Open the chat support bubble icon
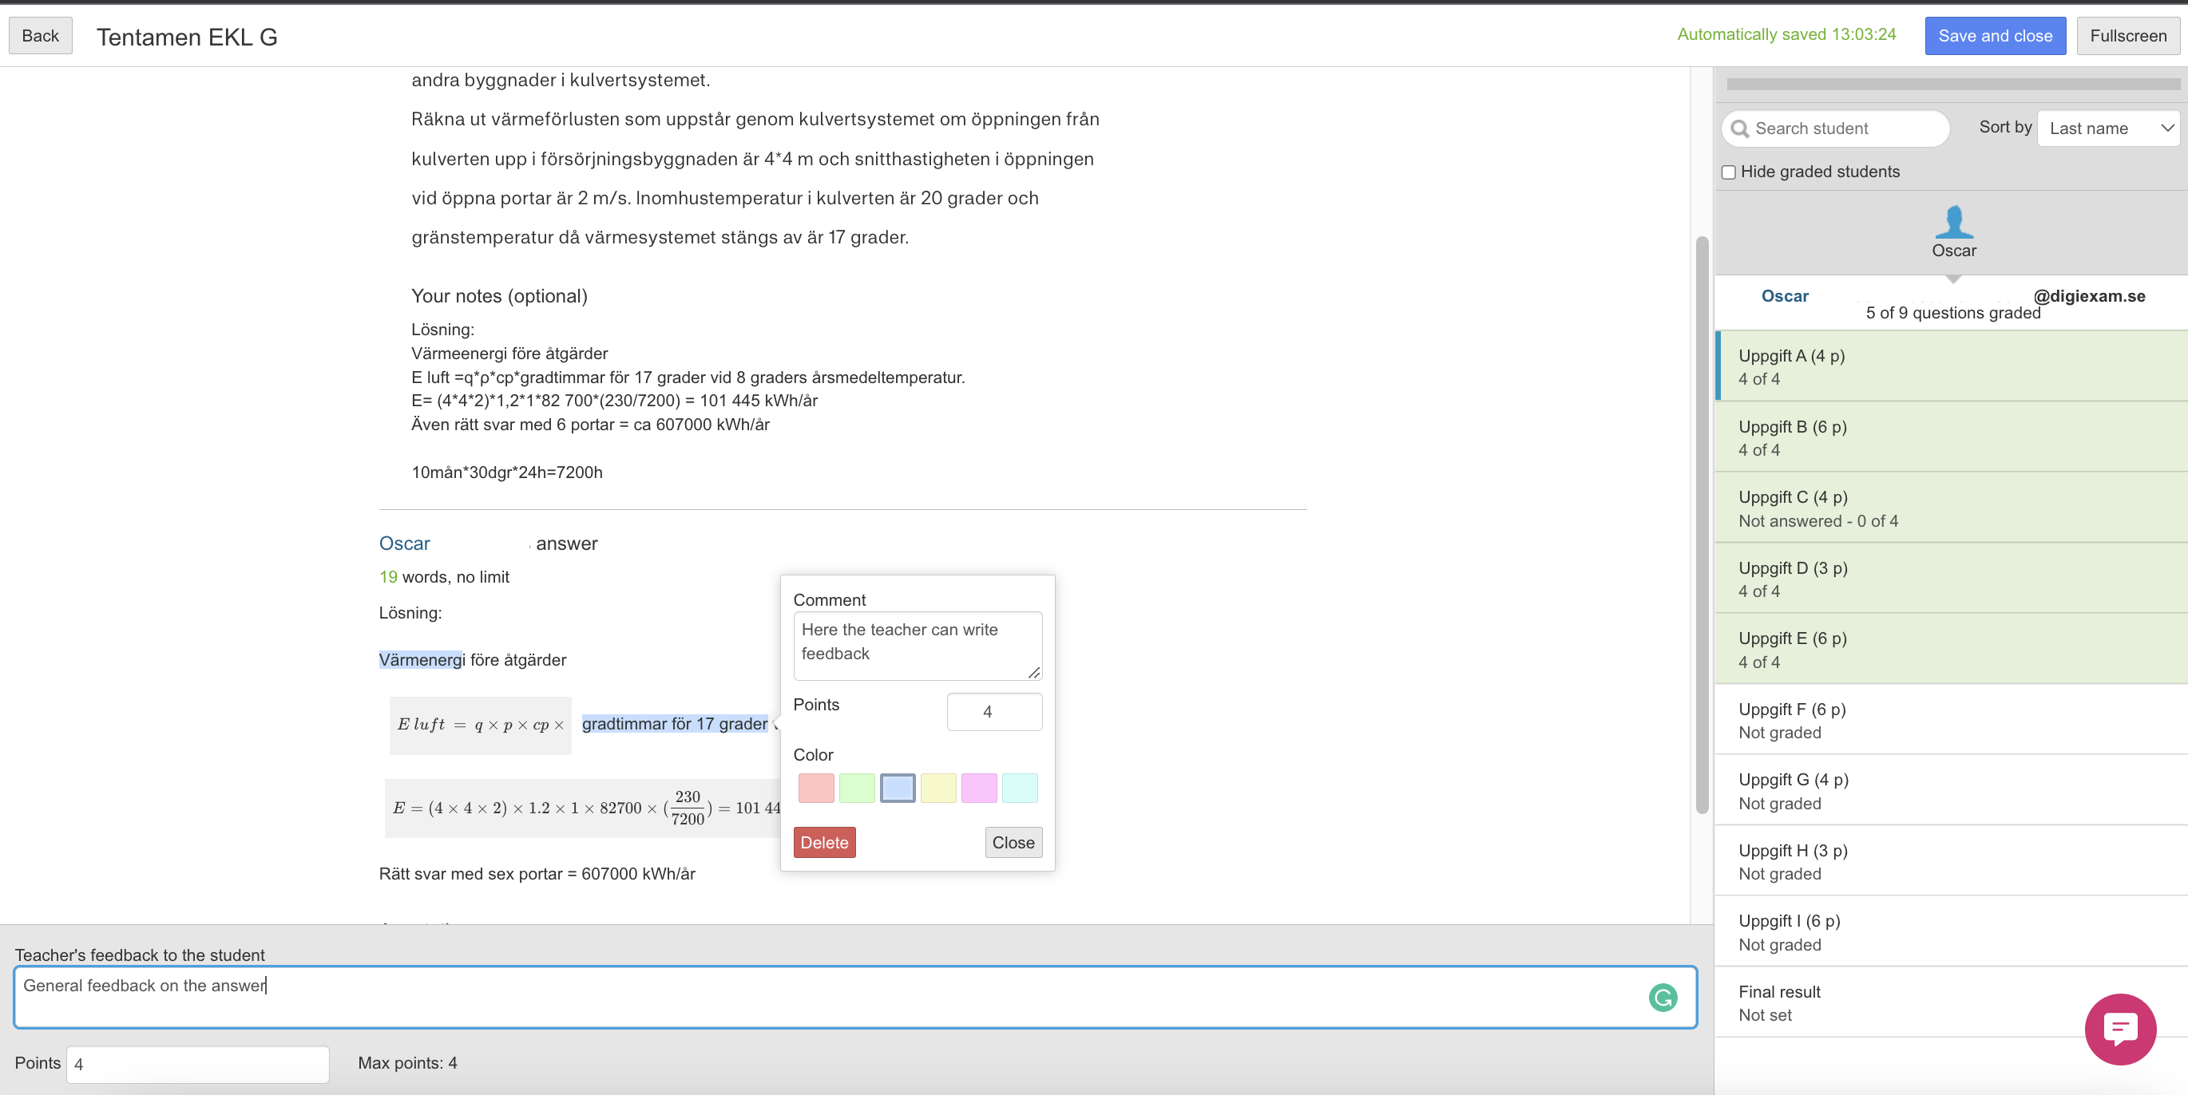This screenshot has height=1095, width=2188. tap(2119, 1028)
